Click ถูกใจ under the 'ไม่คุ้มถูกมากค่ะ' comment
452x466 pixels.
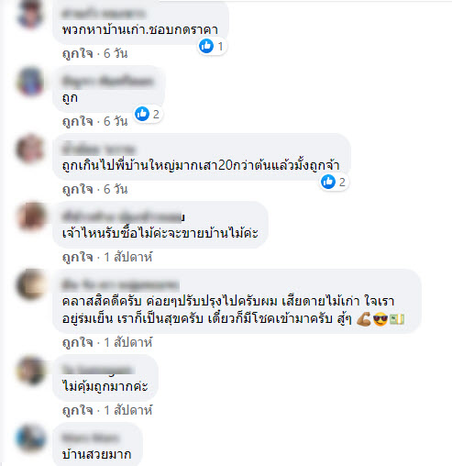78,411
